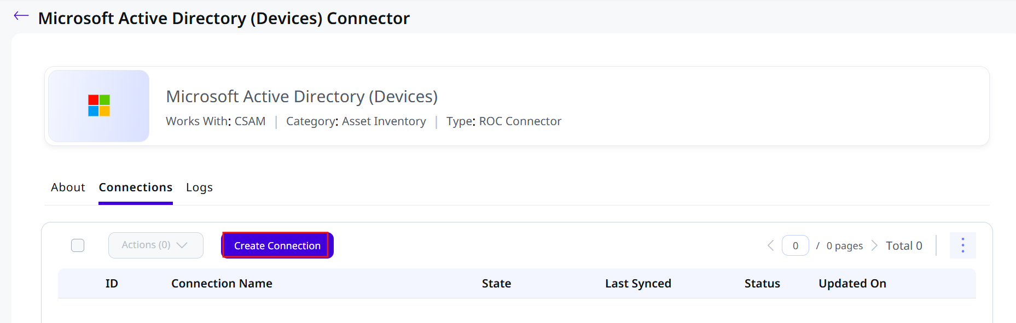Go to previous page chevron

click(770, 245)
